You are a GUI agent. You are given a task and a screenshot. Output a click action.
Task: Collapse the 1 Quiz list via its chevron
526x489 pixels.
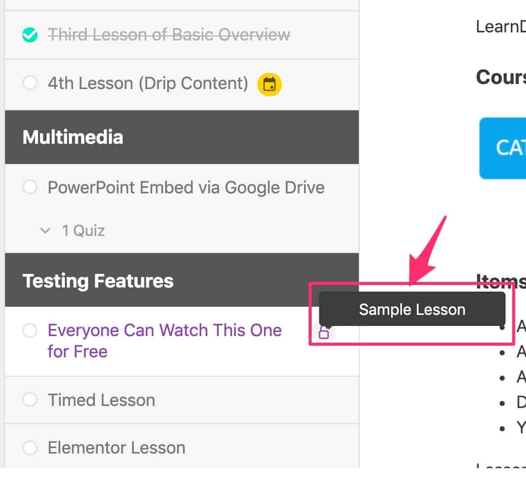pos(45,230)
